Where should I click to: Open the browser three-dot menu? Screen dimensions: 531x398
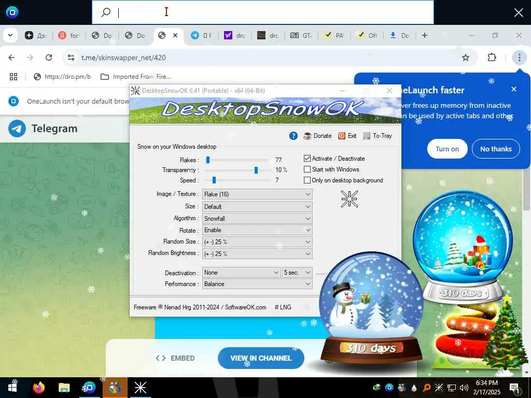[x=519, y=58]
